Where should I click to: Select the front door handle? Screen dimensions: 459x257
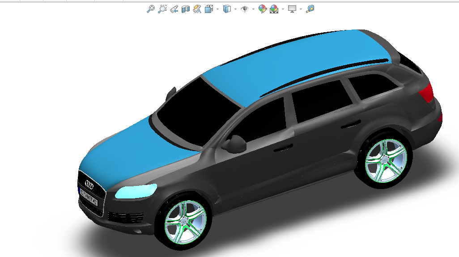pyautogui.click(x=283, y=147)
